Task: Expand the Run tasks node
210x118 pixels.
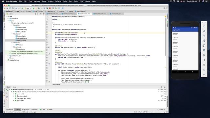Action: pos(13,101)
